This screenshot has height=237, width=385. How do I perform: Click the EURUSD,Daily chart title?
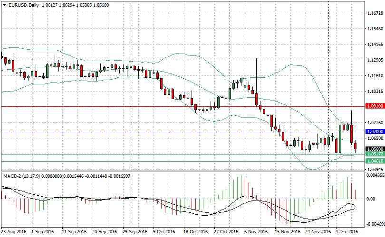pos(24,5)
